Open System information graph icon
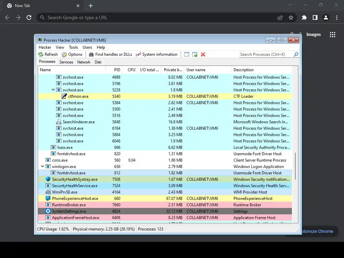Viewport: 344px width, 258px height. pos(138,54)
